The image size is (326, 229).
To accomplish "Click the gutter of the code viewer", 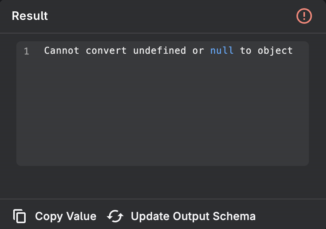I will pos(26,78).
